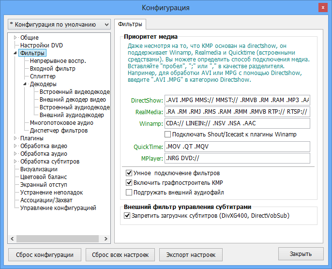This screenshot has width=332, height=269.
Task: Select Встроенный аудиодекодер tree item
Action: (x=75, y=107)
